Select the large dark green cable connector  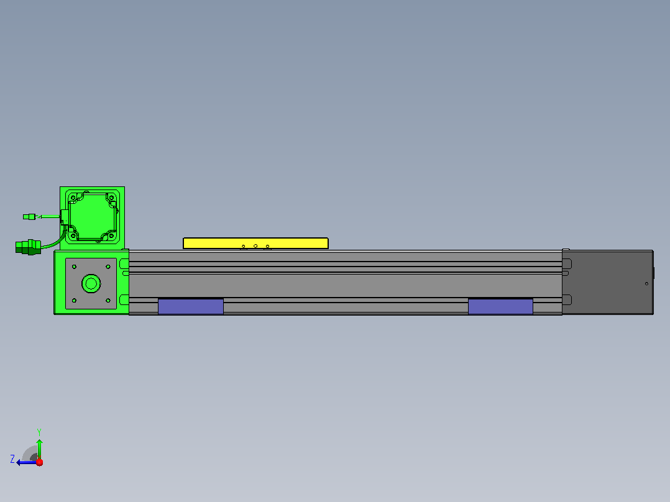coord(28,247)
